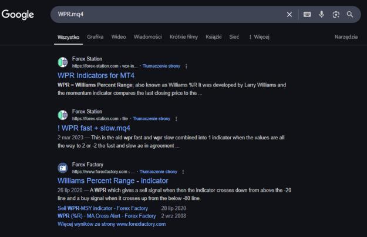Open WPR (%R) - MA Cross Alert sublink

coord(107,216)
